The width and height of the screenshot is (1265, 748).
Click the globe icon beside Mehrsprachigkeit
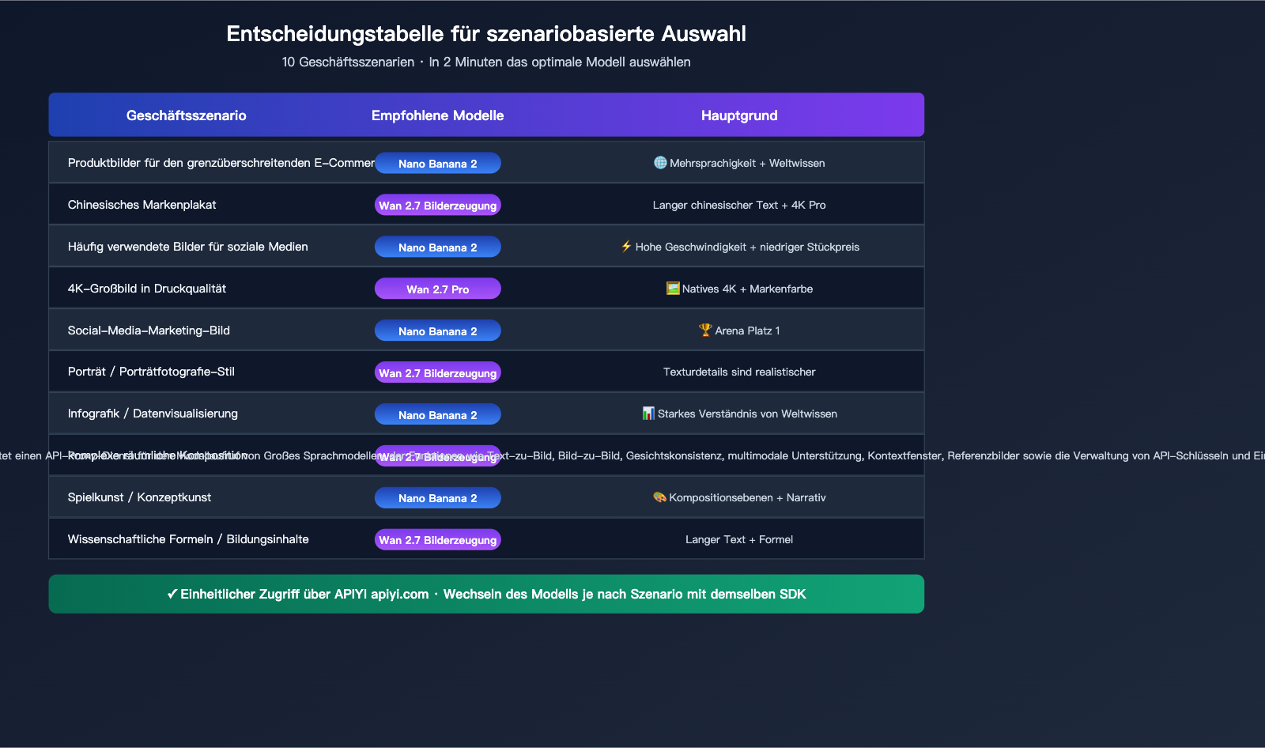click(660, 163)
